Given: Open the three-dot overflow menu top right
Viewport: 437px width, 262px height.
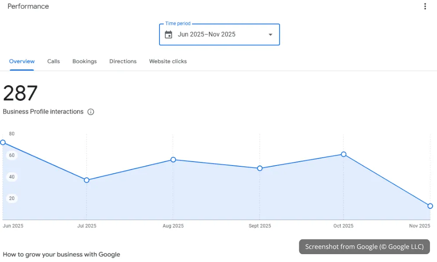Looking at the screenshot, I should tap(425, 6).
